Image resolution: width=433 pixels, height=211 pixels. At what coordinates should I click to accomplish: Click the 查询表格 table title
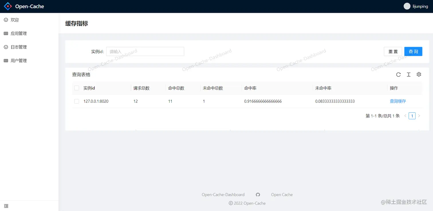pos(81,75)
